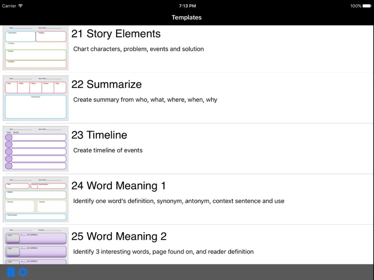Tap the battery indicator icon

[x=367, y=5]
